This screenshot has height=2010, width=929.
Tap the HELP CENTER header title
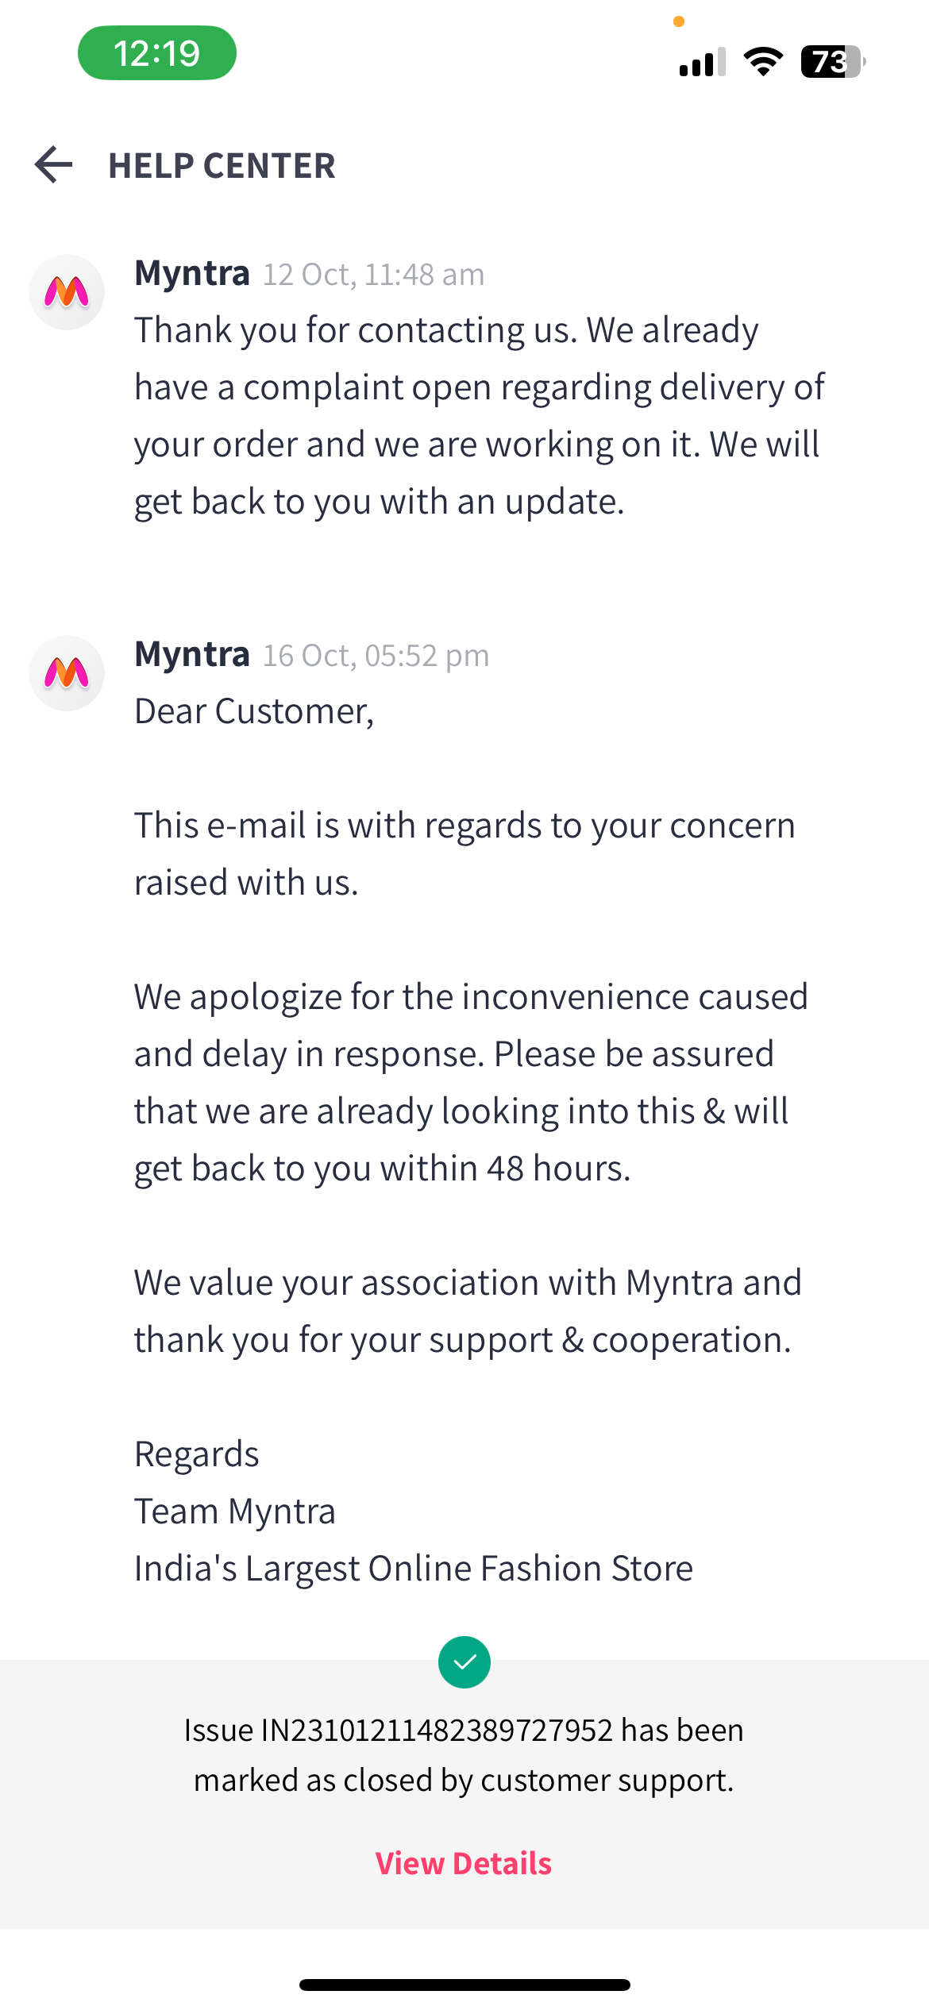(x=222, y=166)
